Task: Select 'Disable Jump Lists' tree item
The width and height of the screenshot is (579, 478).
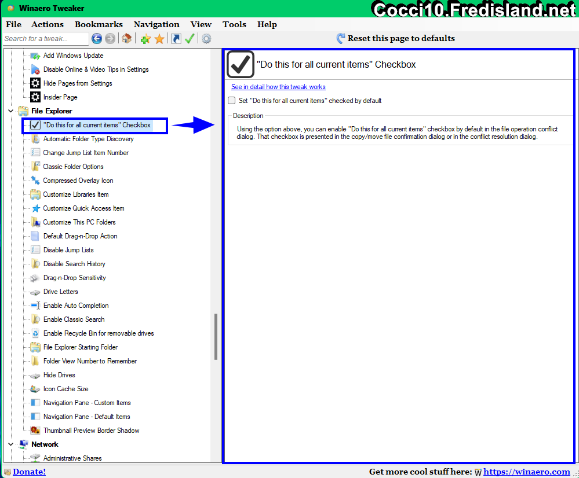Action: (68, 250)
